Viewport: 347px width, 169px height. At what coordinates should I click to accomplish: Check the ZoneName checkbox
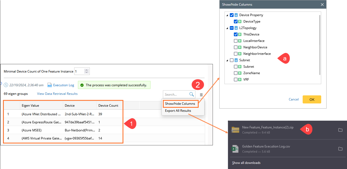[236, 73]
